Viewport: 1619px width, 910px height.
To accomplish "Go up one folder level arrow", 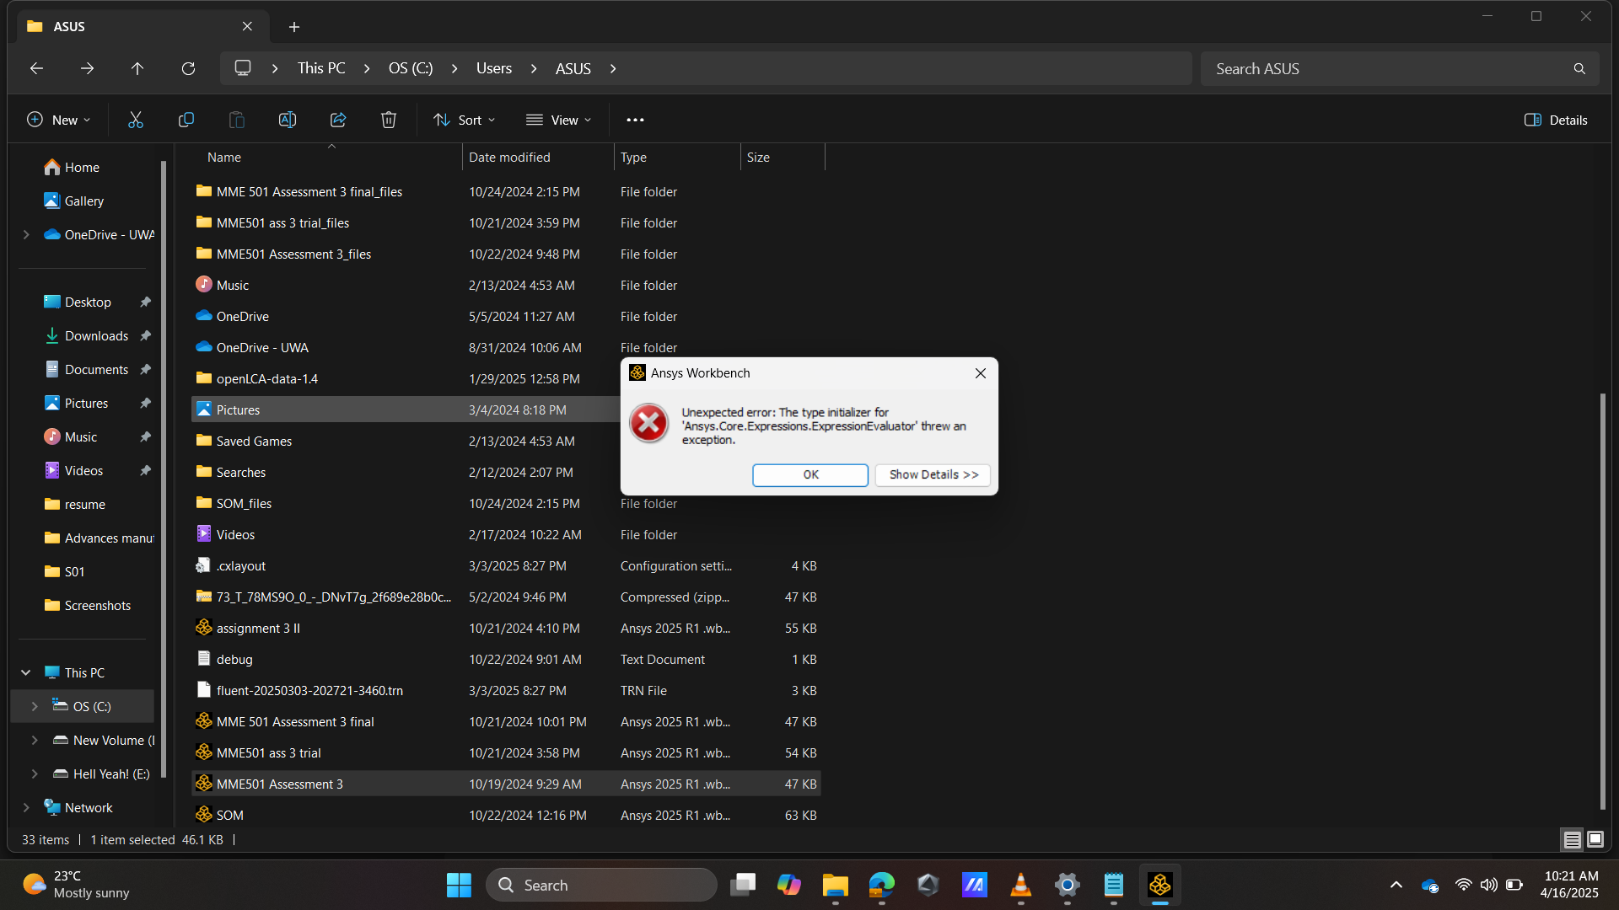I will pyautogui.click(x=137, y=68).
